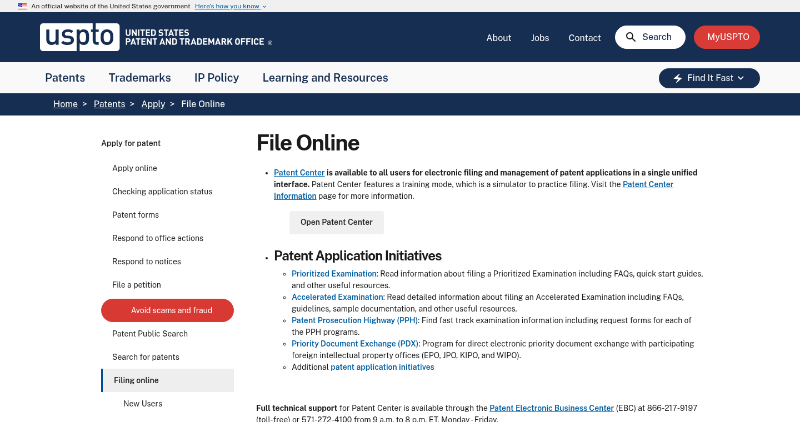Screen dimensions: 800x422
Task: Click Apply for patent sidebar heading
Action: click(131, 143)
